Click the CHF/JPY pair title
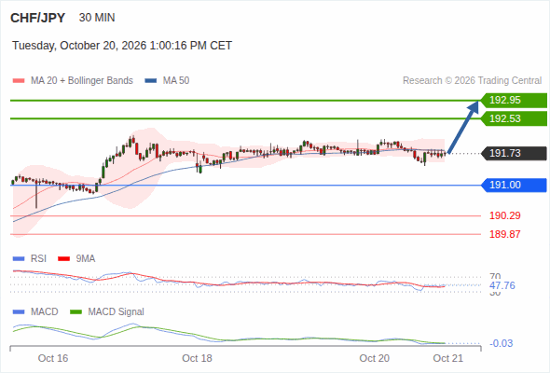Image resolution: width=550 pixels, height=373 pixels. pos(38,18)
